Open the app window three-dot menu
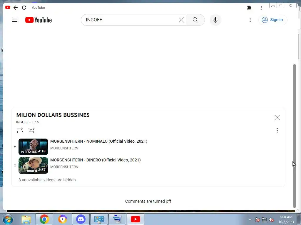 [x=261, y=8]
